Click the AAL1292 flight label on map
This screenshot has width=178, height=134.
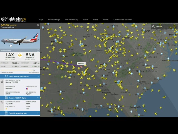pos(81,63)
